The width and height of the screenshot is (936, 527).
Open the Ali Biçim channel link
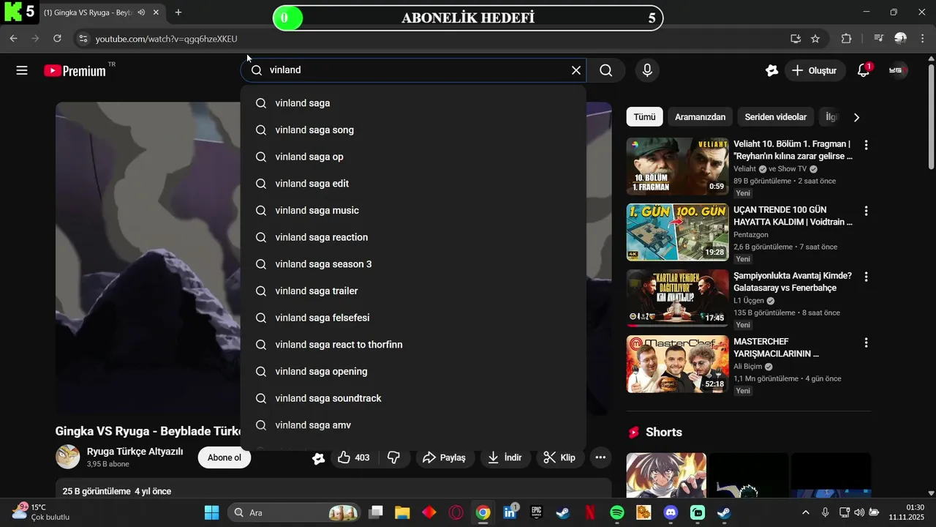(x=748, y=366)
